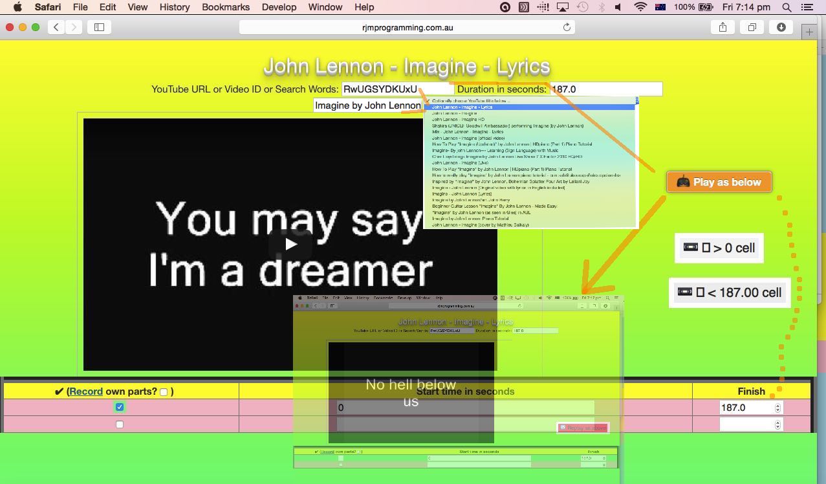Tick the Record own parts checkbox

164,391
